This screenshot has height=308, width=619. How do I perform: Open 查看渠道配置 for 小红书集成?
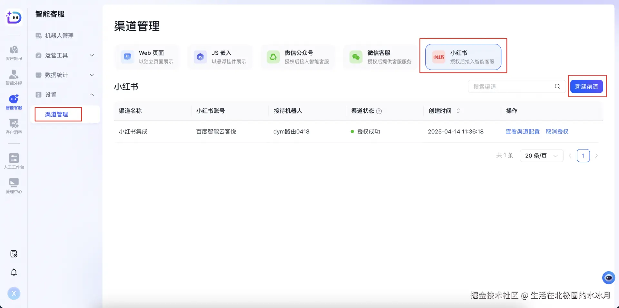tap(523, 131)
